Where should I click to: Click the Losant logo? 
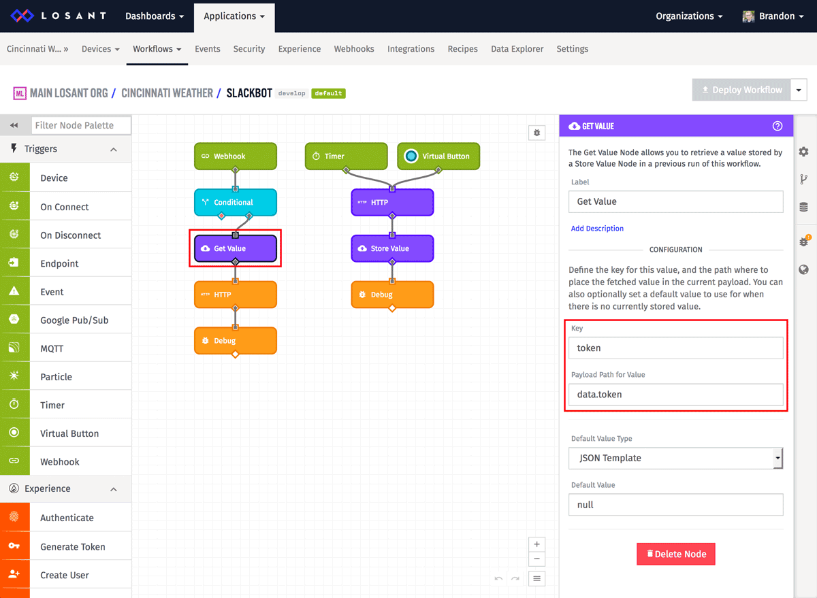tap(57, 16)
